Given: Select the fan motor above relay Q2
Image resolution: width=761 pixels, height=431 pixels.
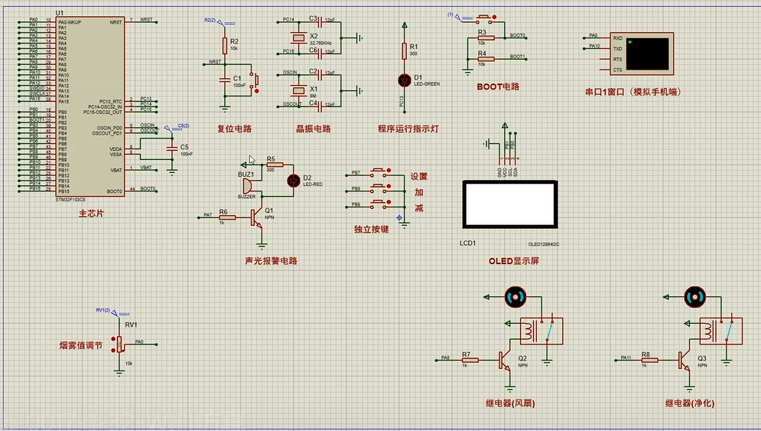Looking at the screenshot, I should (x=515, y=297).
